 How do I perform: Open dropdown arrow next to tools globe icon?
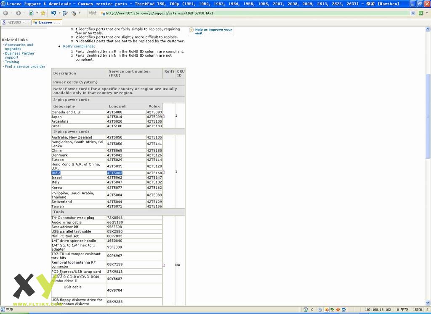click(80, 13)
